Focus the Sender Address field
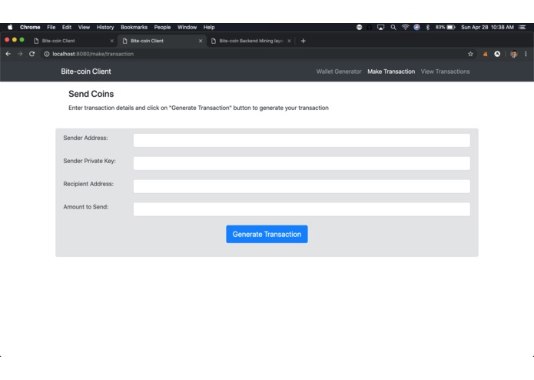This screenshot has height=380, width=534. pyautogui.click(x=301, y=140)
